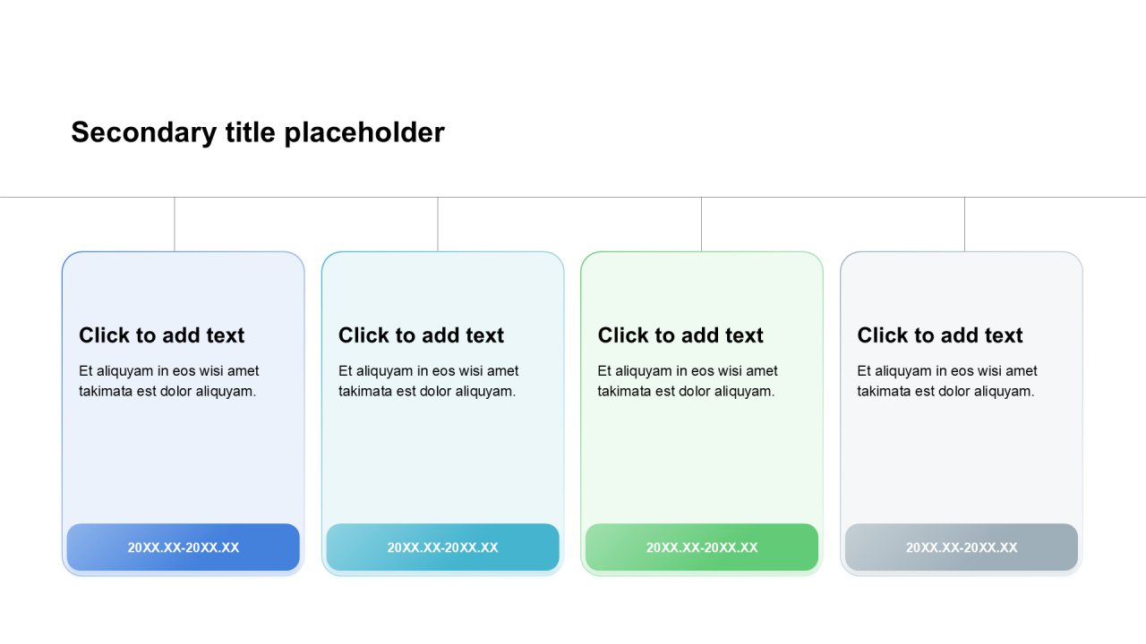Viewport: 1146px width, 644px height.
Task: Select the vertical connector above the green card
Action: point(701,225)
